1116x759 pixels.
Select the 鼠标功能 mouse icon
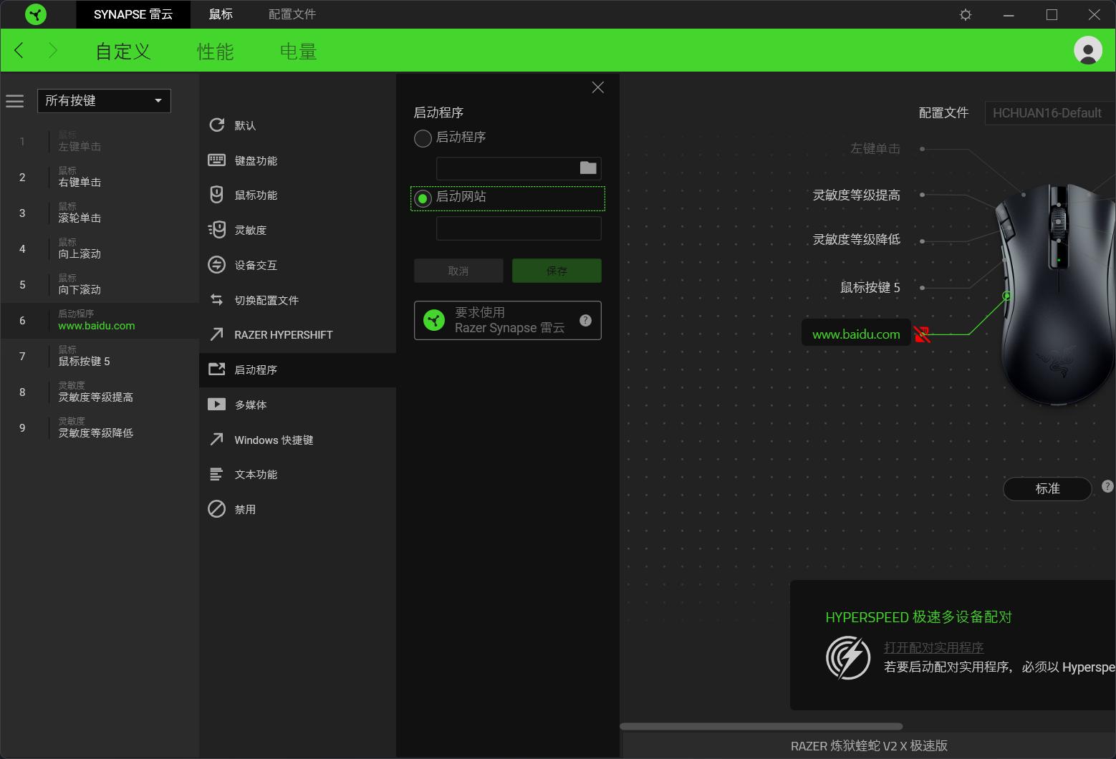tap(216, 194)
